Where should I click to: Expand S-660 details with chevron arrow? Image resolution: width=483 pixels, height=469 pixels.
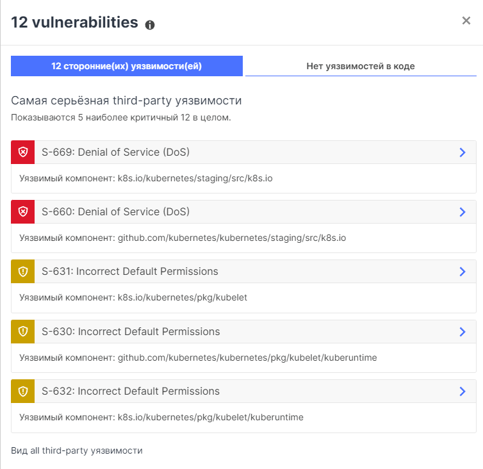[463, 212]
